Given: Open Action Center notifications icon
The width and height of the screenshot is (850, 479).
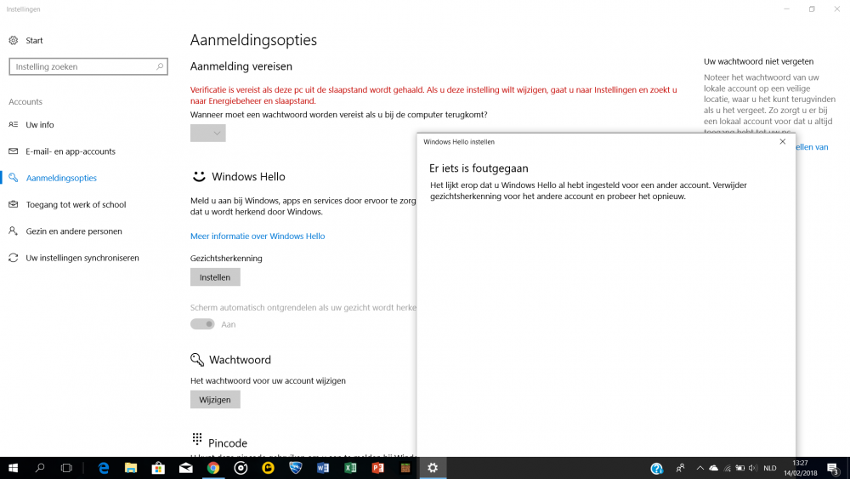Looking at the screenshot, I should 834,468.
